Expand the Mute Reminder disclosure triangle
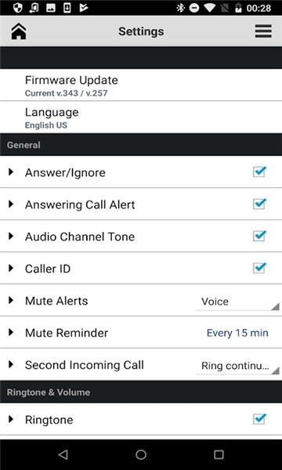 tap(11, 332)
